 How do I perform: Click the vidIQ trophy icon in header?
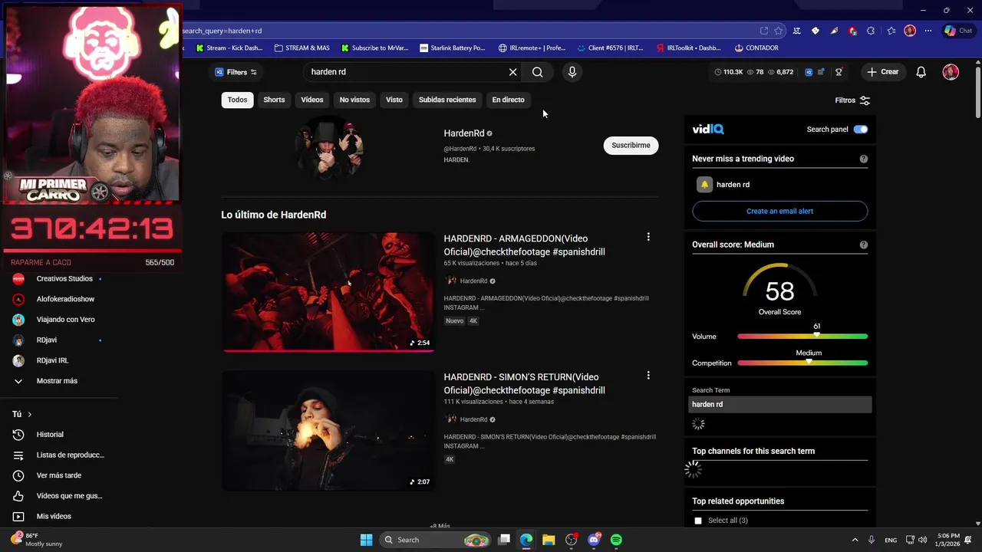click(x=839, y=72)
